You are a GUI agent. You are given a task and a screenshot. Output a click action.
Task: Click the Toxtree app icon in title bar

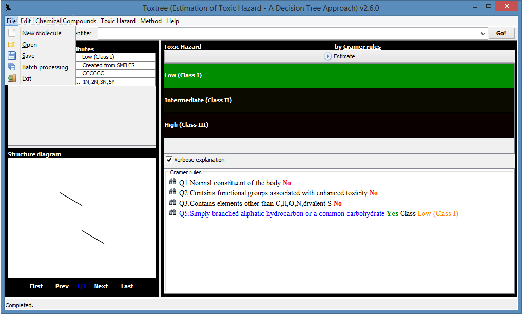click(9, 8)
